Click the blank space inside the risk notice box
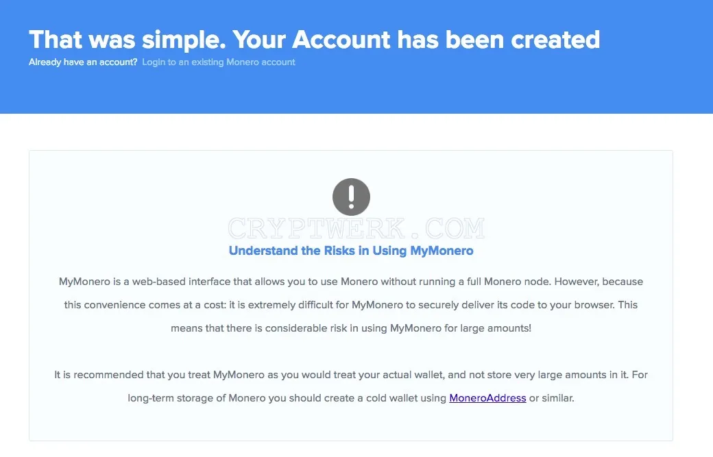Screen dimensions: 713x457 136,204
